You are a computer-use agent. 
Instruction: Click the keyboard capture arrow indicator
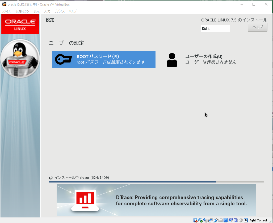tap(246, 220)
